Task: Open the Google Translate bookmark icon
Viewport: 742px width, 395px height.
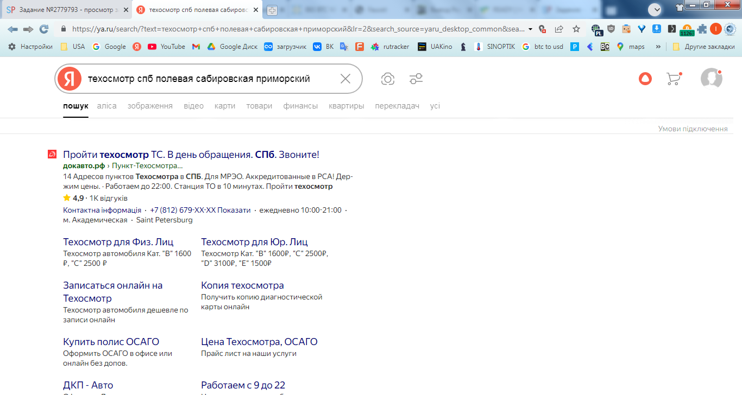Action: (344, 47)
